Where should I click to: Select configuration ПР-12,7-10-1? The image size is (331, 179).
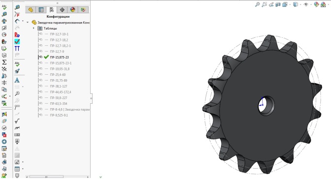(x=59, y=34)
